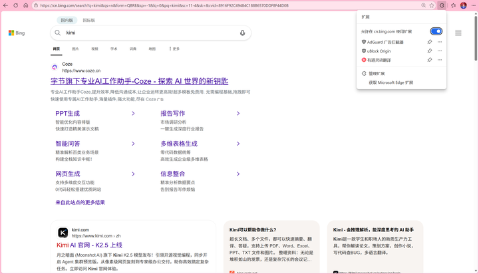Open more actions for uBlock Origin

(440, 51)
